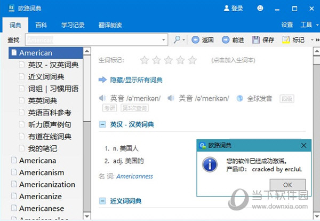This screenshot has width=320, height=221.
Task: Play the British 英音 pronunciation speaker
Action: click(x=102, y=98)
